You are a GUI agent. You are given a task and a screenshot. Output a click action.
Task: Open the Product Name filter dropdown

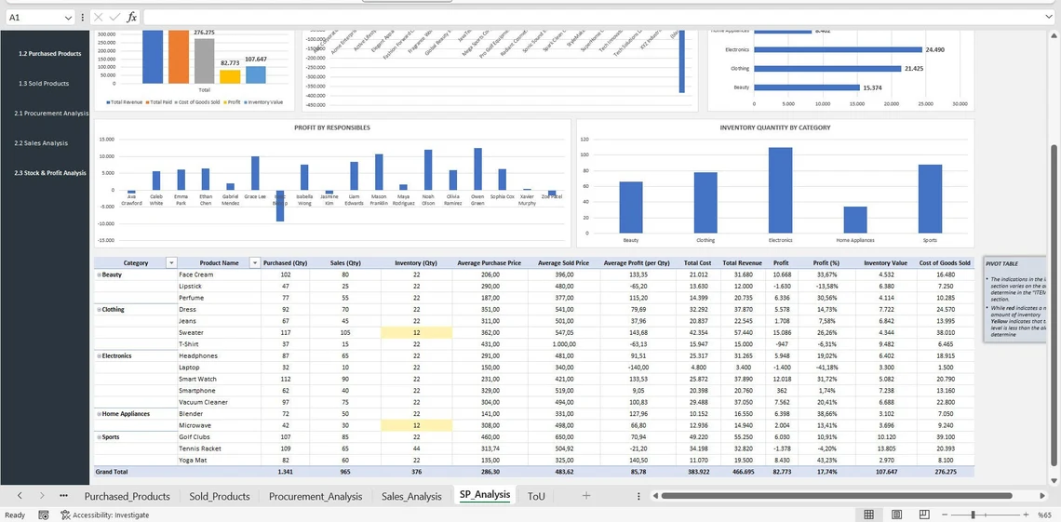255,263
